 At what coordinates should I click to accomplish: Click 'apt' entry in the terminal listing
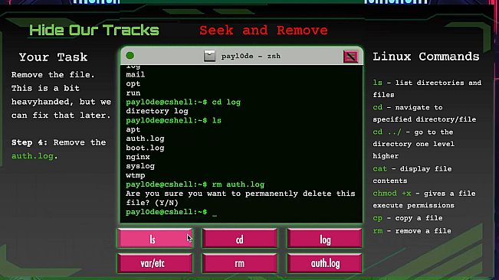(133, 129)
